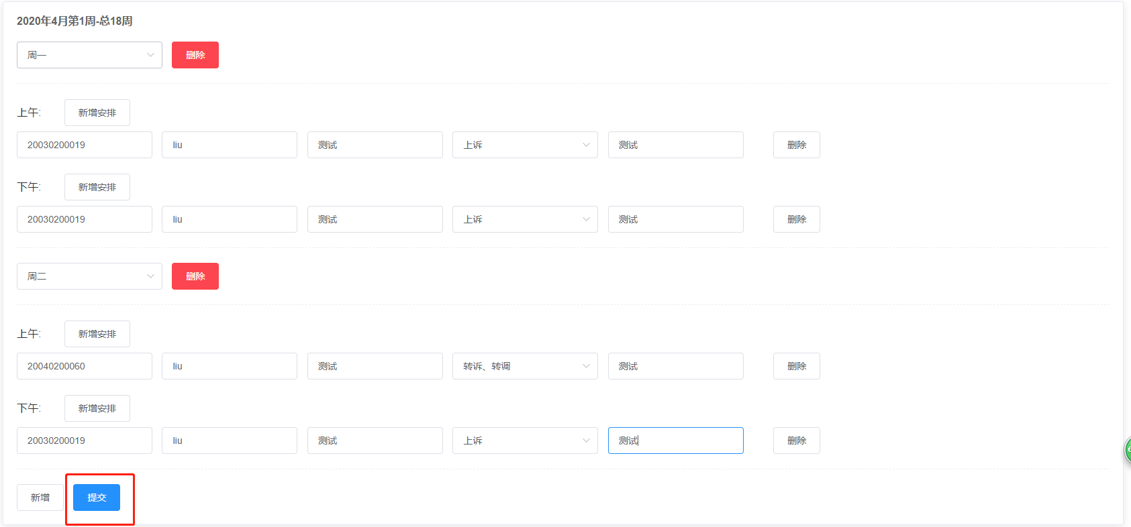The height and width of the screenshot is (527, 1131).
Task: Focus the 20040200060 case number field
Action: point(85,366)
